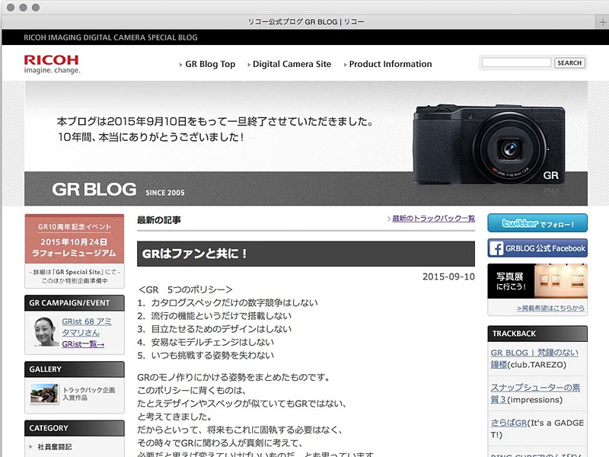Click the SEARCH button
The height and width of the screenshot is (457, 609).
[x=569, y=62]
